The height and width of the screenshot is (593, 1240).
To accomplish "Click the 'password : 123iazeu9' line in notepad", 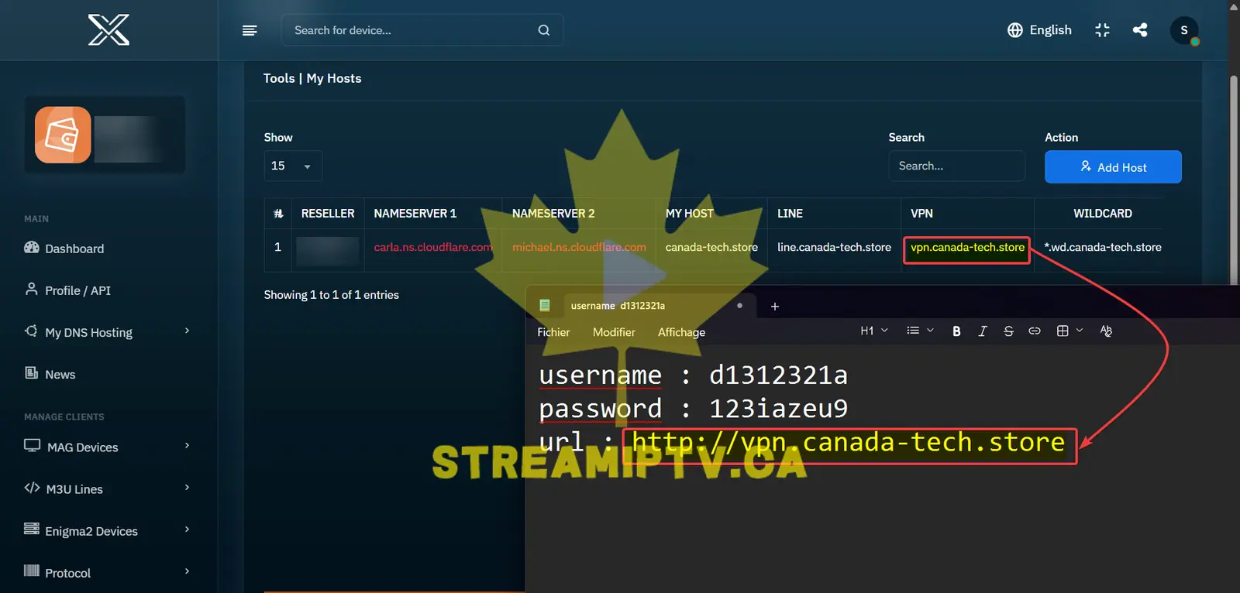I will coord(693,408).
